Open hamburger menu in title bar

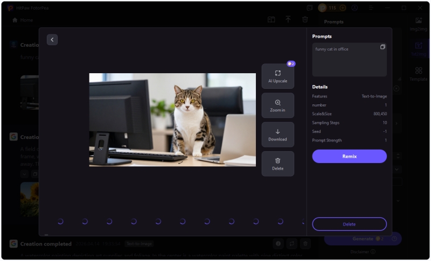(x=371, y=8)
